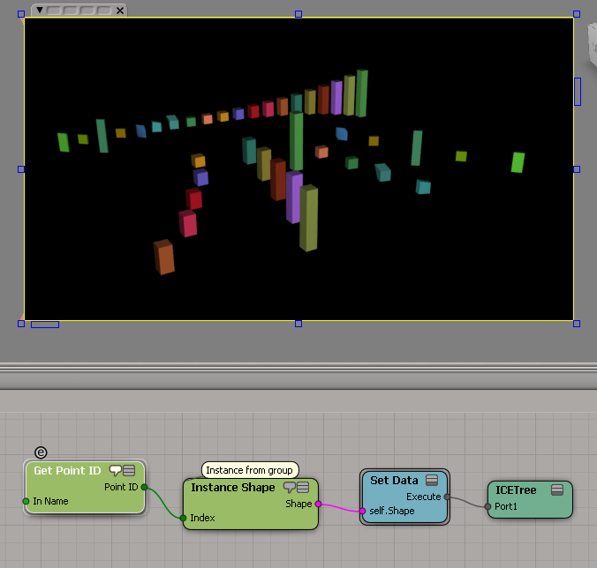This screenshot has height=568, width=597.
Task: Click the collapse icon on the ICETree node
Action: coord(556,490)
